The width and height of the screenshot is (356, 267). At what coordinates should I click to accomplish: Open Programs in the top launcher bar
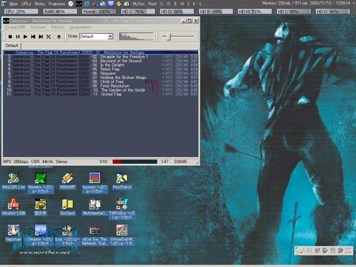tap(56, 4)
